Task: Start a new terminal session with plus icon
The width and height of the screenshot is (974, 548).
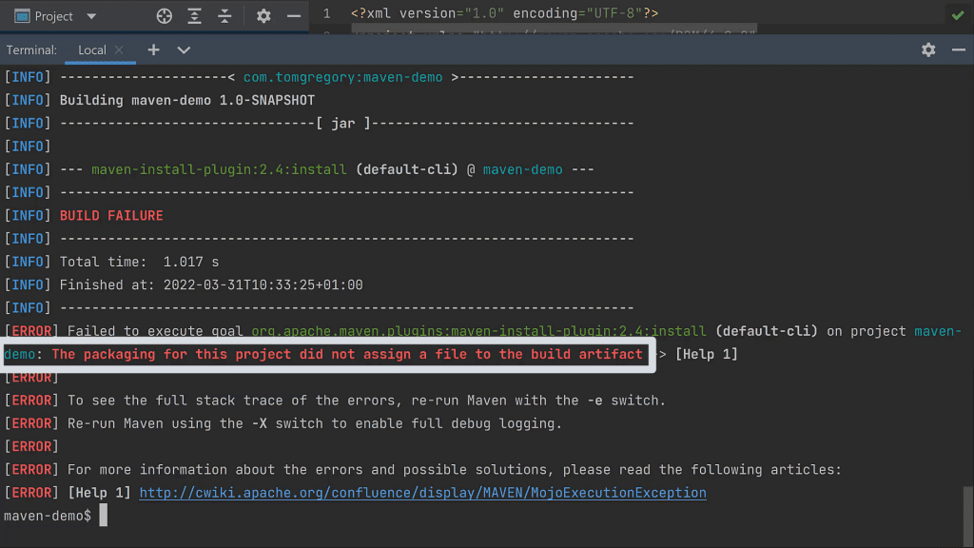Action: [x=153, y=49]
